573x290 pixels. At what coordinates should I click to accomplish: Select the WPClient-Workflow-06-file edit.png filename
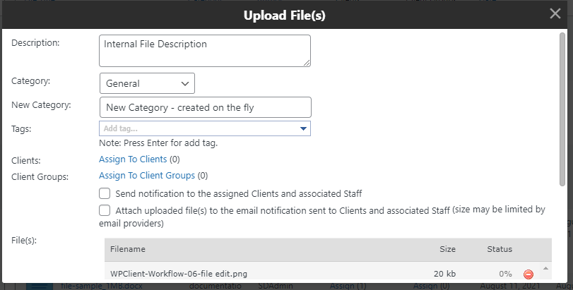[x=179, y=274]
